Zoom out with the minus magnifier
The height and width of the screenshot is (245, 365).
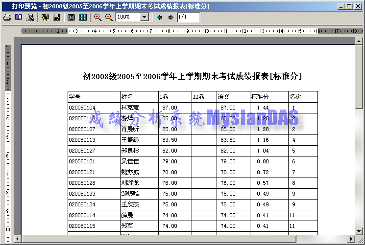tap(109, 18)
